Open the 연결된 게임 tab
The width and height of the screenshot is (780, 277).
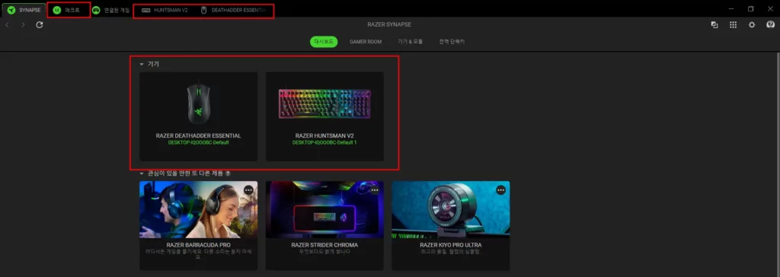pyautogui.click(x=110, y=10)
